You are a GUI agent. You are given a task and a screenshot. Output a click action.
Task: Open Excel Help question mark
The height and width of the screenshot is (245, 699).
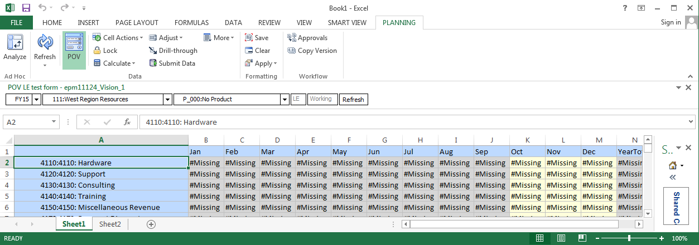point(625,8)
